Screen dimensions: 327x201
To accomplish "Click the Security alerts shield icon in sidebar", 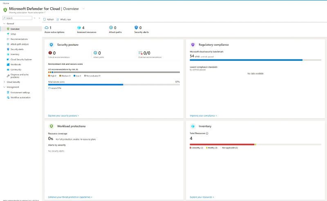I will coord(8,49).
